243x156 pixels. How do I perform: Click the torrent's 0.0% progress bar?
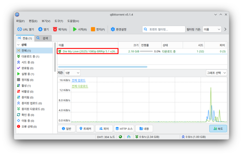click(x=146, y=51)
